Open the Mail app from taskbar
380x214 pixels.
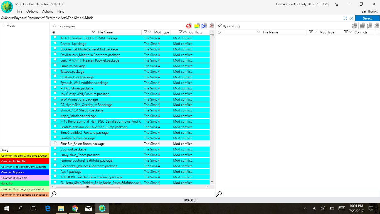click(88, 208)
